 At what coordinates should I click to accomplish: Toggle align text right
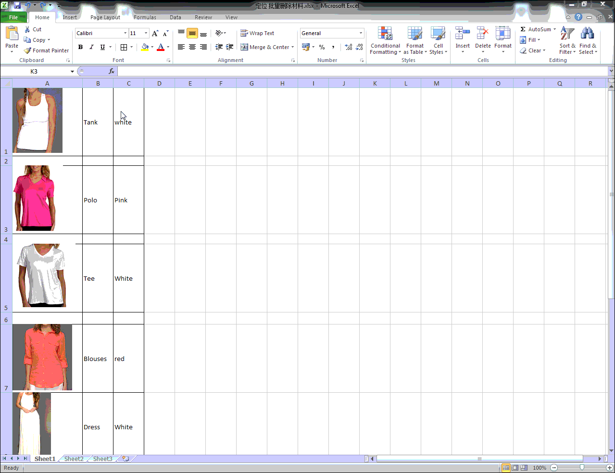203,47
